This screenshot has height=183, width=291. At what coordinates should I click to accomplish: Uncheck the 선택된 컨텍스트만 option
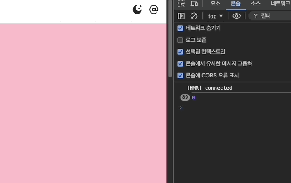click(x=181, y=52)
